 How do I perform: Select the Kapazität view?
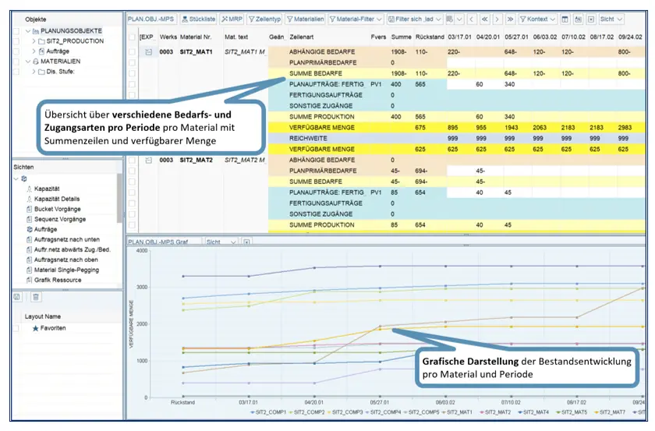(x=47, y=189)
